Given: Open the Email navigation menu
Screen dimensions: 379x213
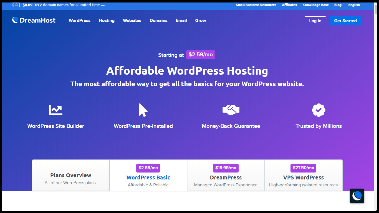Looking at the screenshot, I should coord(181,21).
